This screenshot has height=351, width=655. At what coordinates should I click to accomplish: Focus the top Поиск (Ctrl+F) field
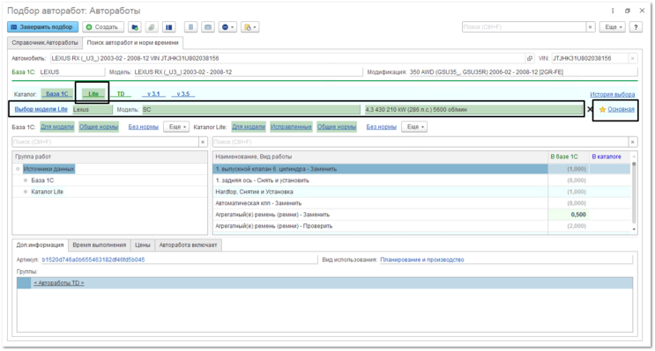click(524, 27)
